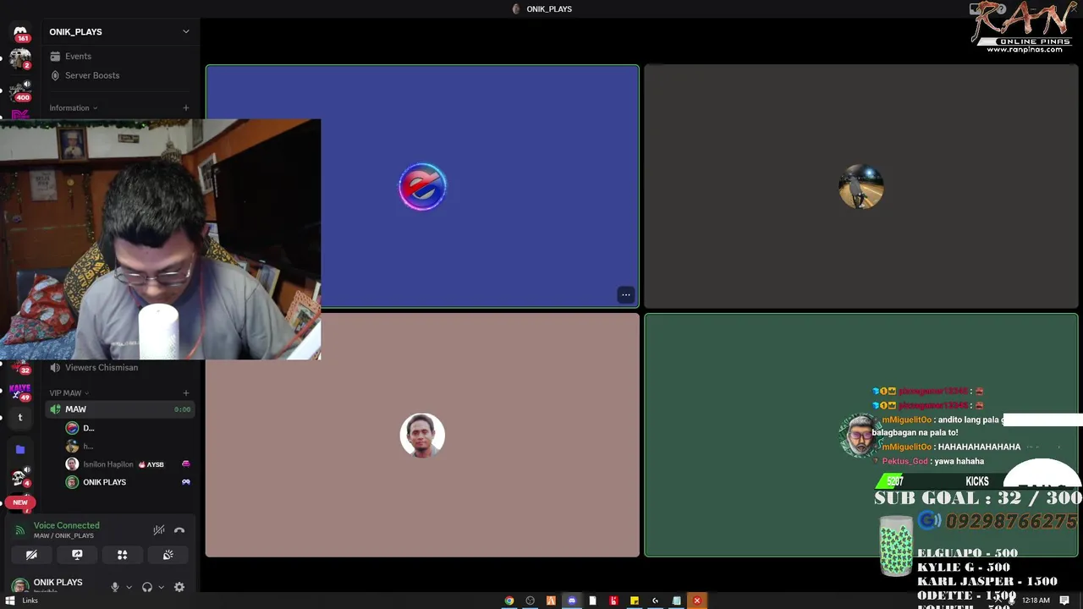The image size is (1083, 609).
Task: Turn on camera button
Action: (31, 555)
